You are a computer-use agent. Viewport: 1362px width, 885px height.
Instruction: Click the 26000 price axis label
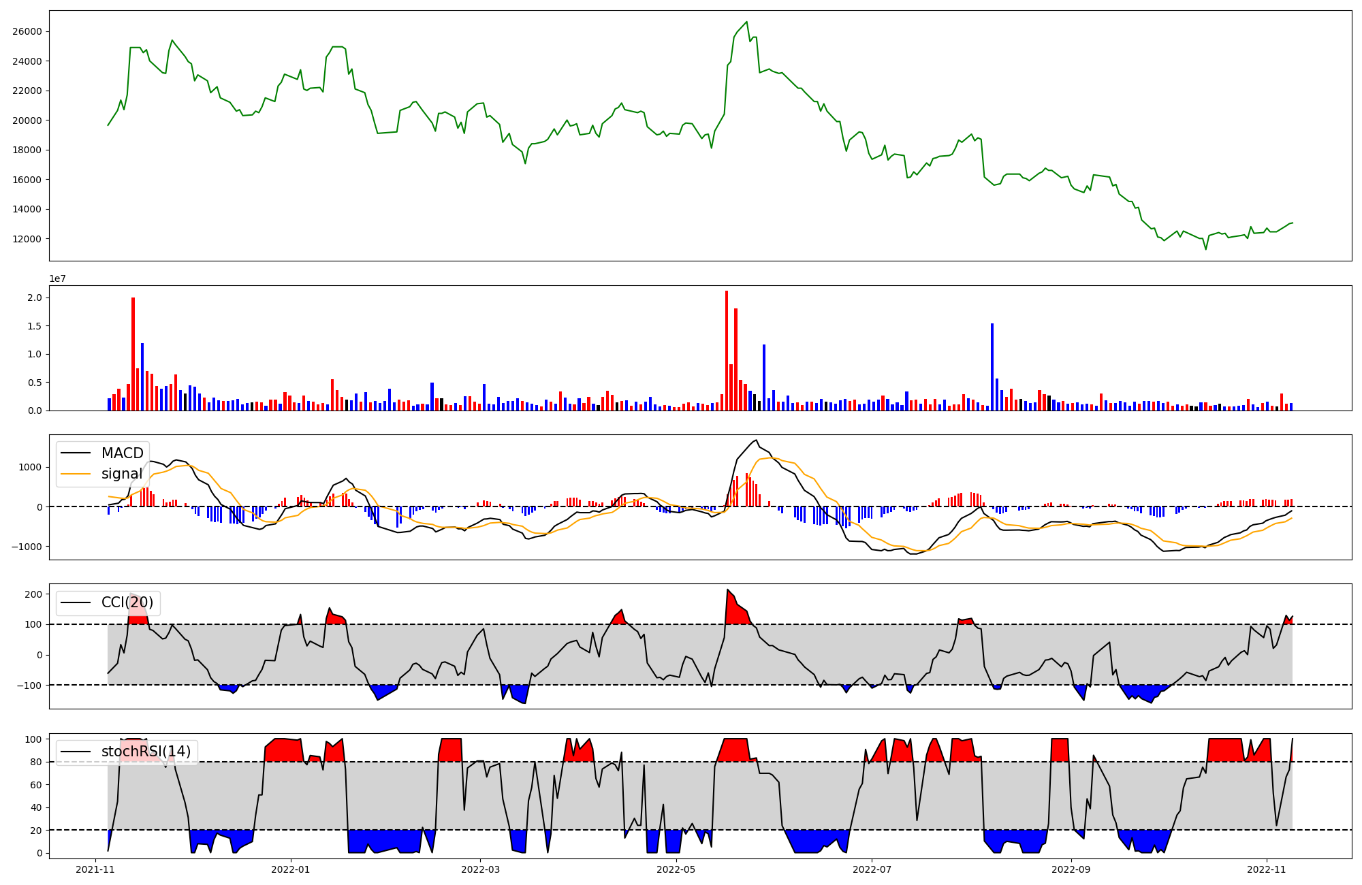(x=27, y=32)
